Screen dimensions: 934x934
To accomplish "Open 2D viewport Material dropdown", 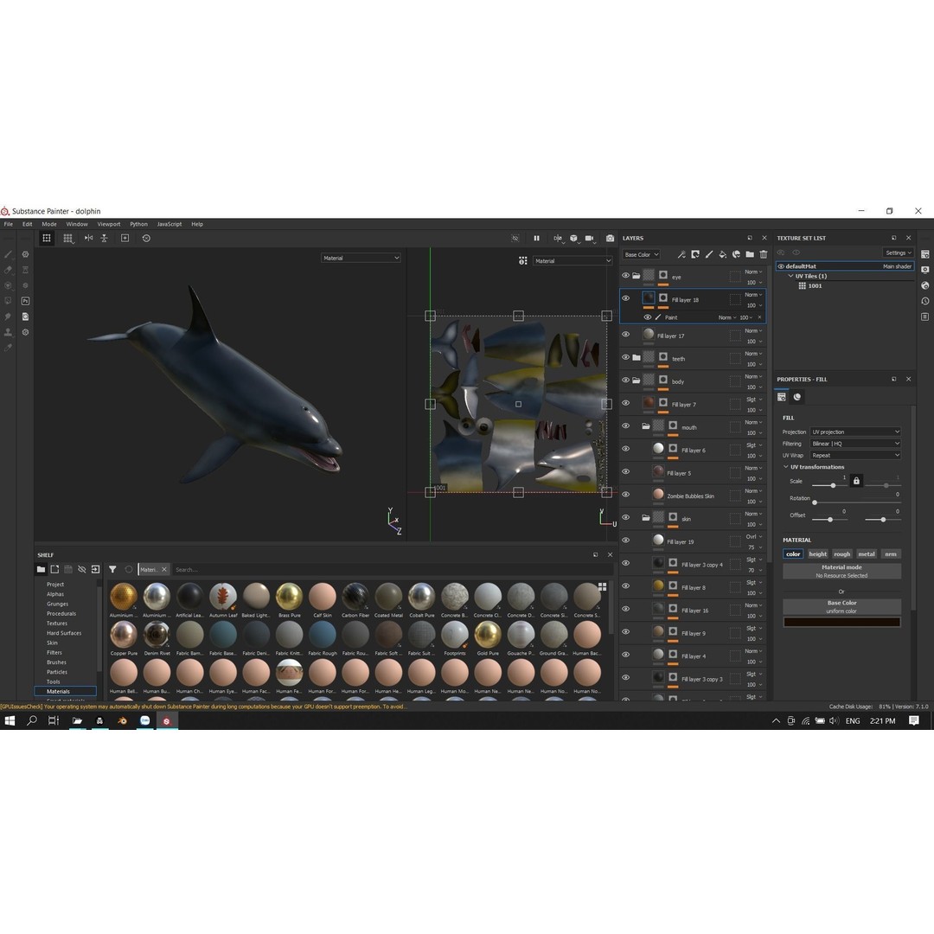I will click(x=573, y=261).
